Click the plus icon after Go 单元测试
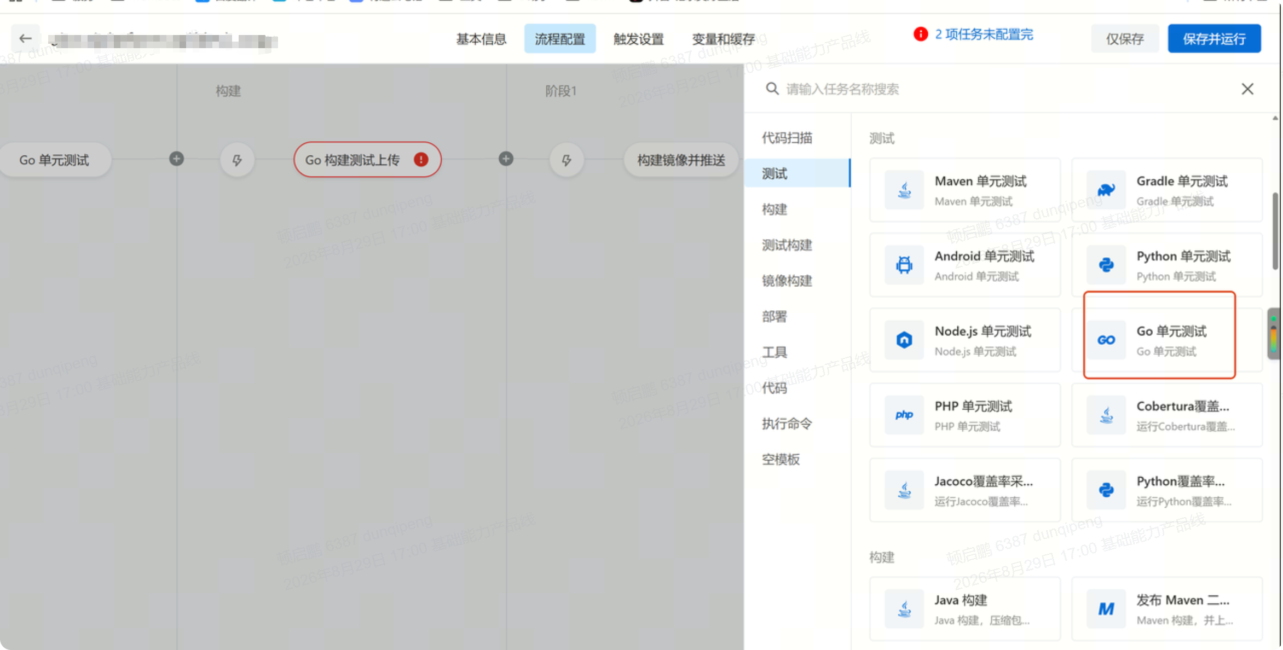1283x650 pixels. coord(176,159)
